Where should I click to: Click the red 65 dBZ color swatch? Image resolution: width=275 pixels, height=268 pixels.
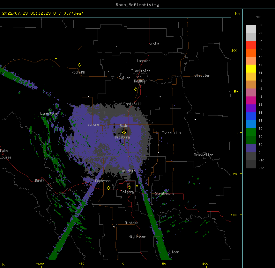click(251, 45)
